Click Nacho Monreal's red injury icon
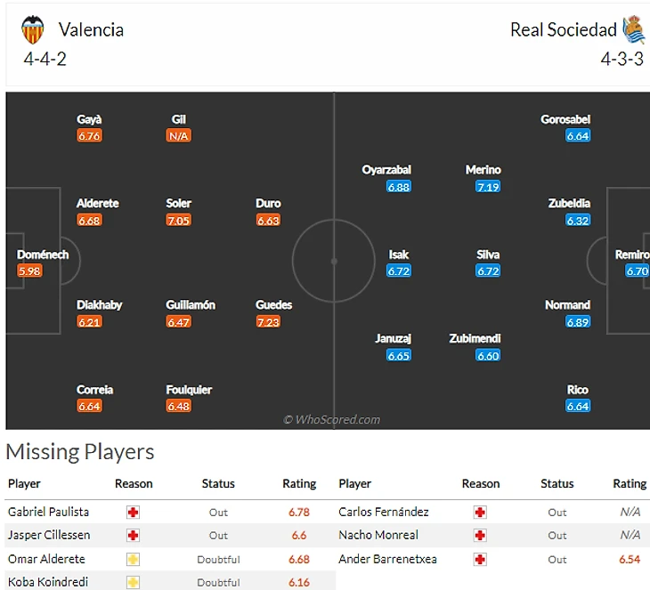 (x=480, y=536)
